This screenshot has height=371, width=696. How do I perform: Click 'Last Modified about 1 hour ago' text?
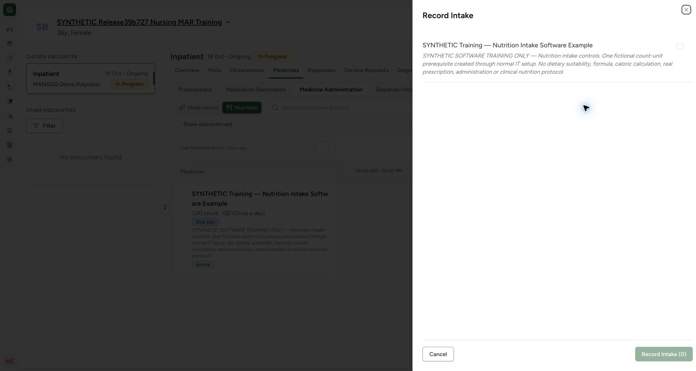point(213,148)
